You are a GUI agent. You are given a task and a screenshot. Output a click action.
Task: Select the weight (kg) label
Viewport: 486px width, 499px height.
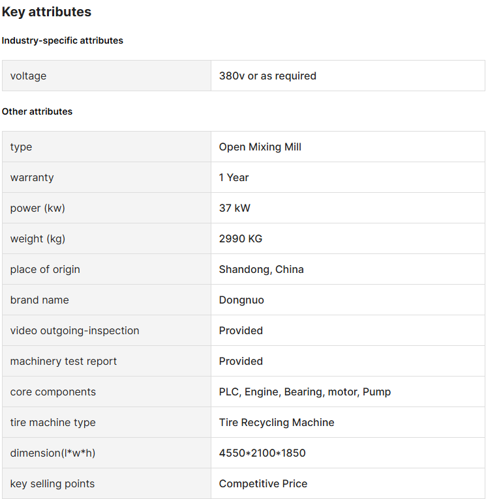pyautogui.click(x=38, y=239)
